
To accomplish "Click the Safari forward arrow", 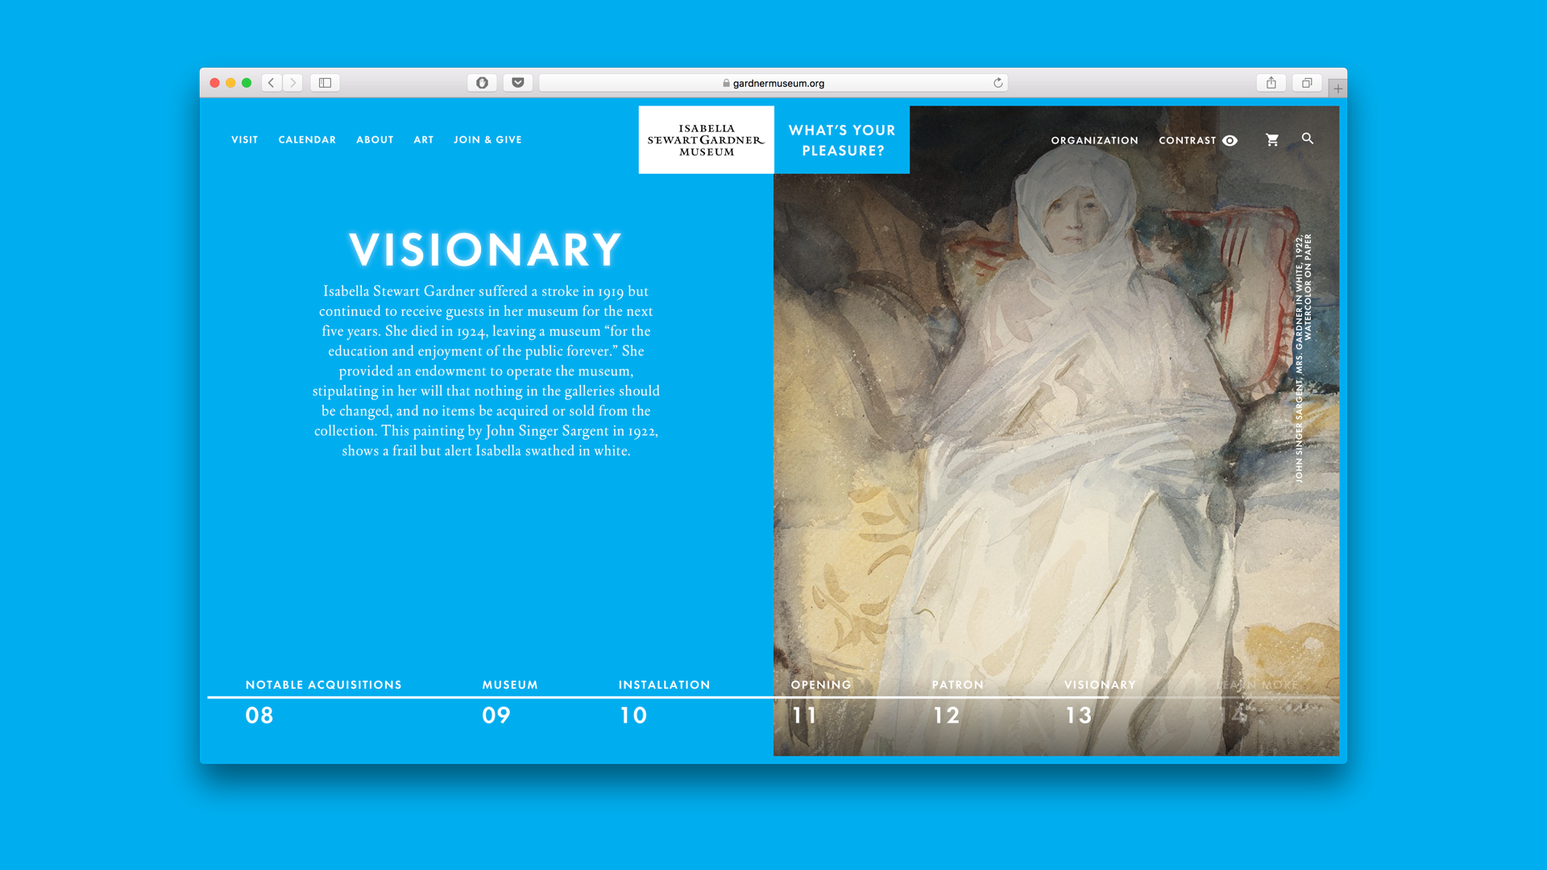I will (293, 83).
